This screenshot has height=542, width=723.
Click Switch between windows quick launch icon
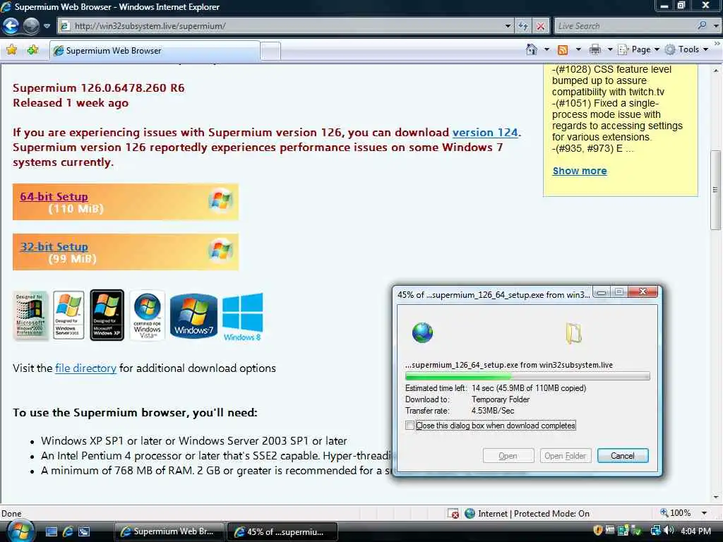point(85,532)
